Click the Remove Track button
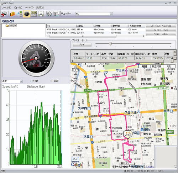 click(161, 30)
